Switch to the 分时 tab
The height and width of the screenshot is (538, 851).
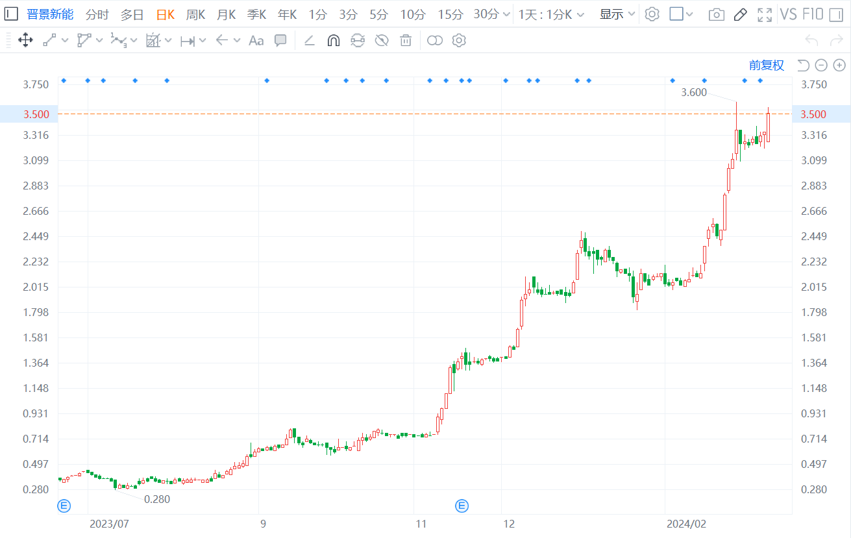pos(97,14)
